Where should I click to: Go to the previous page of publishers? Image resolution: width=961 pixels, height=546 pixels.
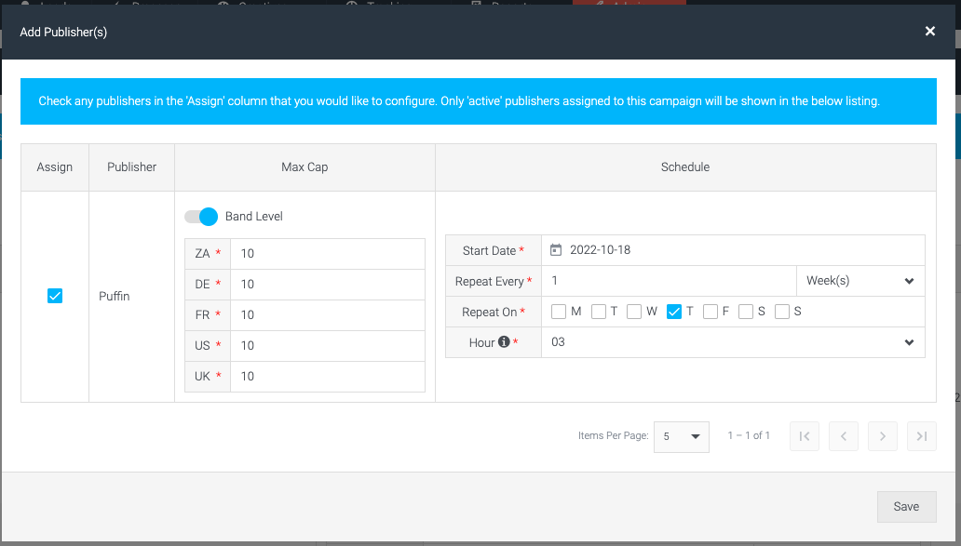click(x=843, y=436)
